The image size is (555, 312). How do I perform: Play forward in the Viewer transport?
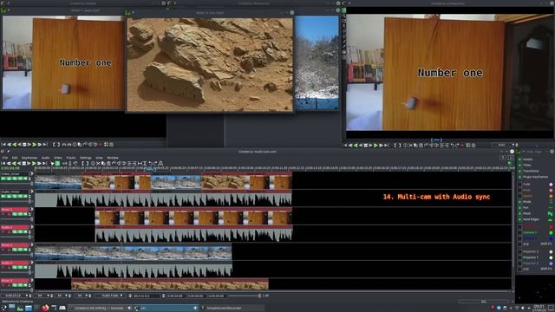click(35, 145)
